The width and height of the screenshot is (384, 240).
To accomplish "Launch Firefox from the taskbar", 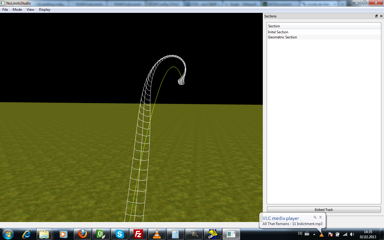I will click(x=82, y=234).
